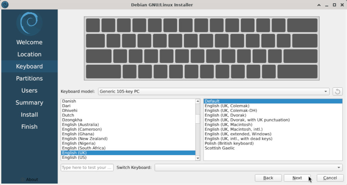
Task: Minimize the installer window
Action: pos(327,5)
